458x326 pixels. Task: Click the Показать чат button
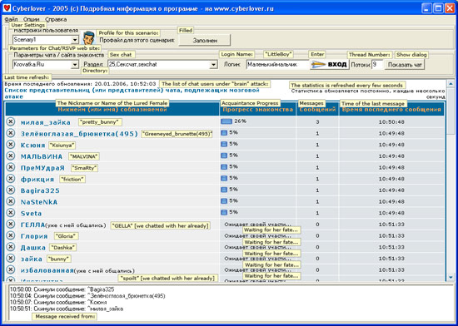(405, 65)
